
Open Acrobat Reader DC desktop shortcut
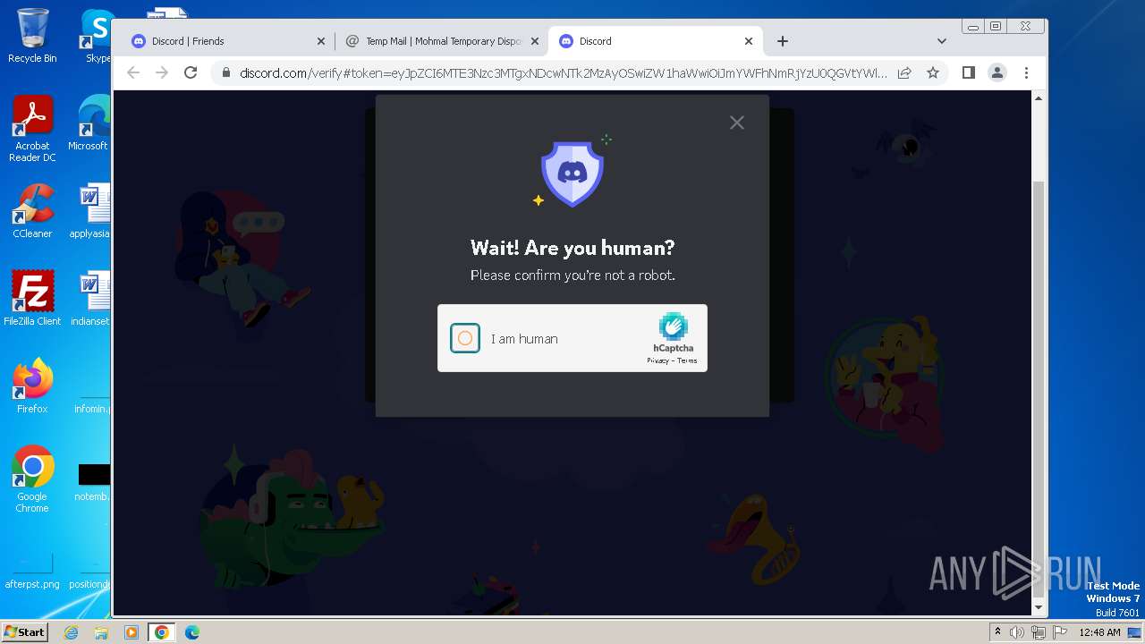click(32, 129)
